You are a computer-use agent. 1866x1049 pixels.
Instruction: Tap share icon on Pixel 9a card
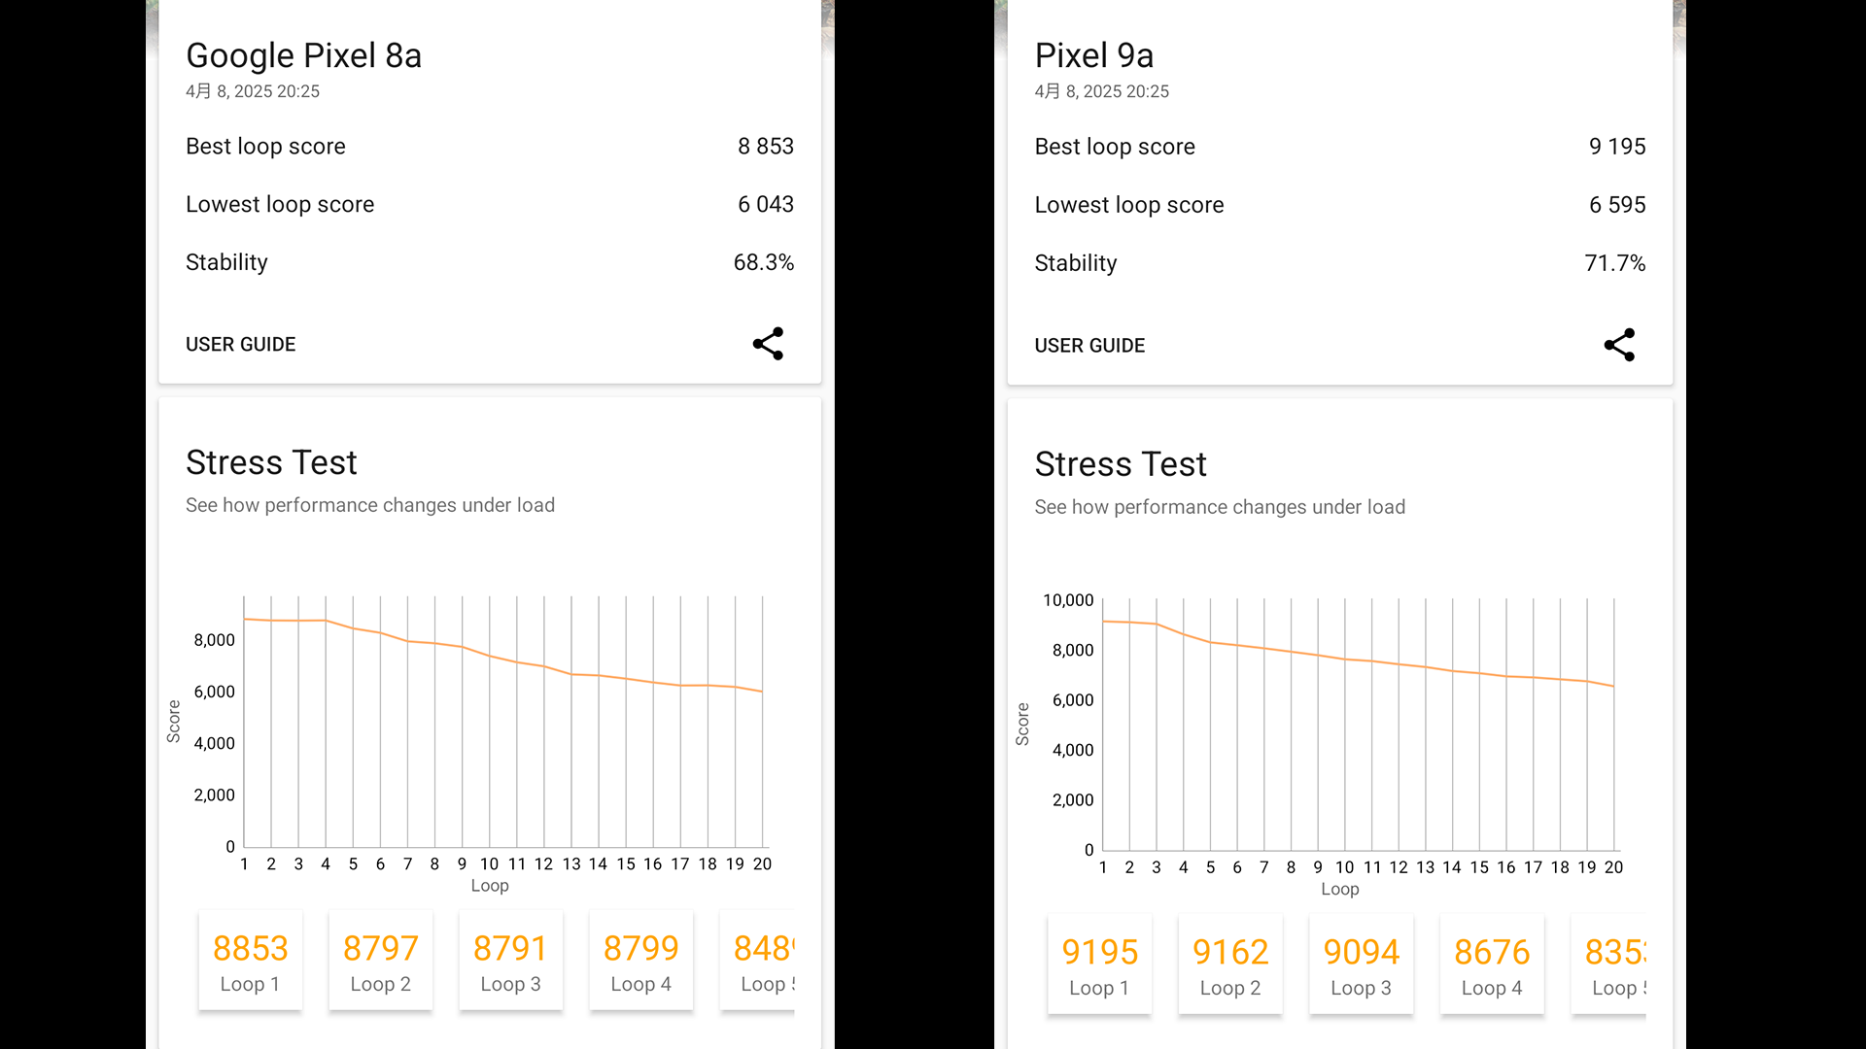click(x=1619, y=345)
